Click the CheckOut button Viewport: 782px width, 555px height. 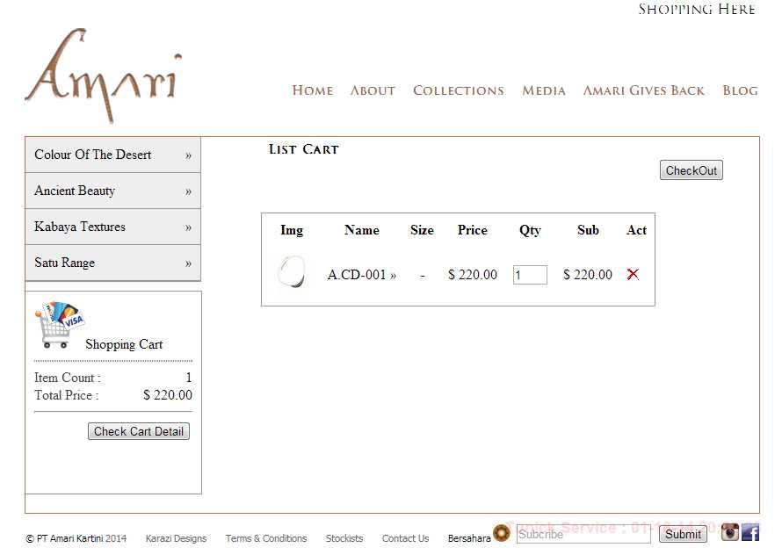tap(691, 170)
